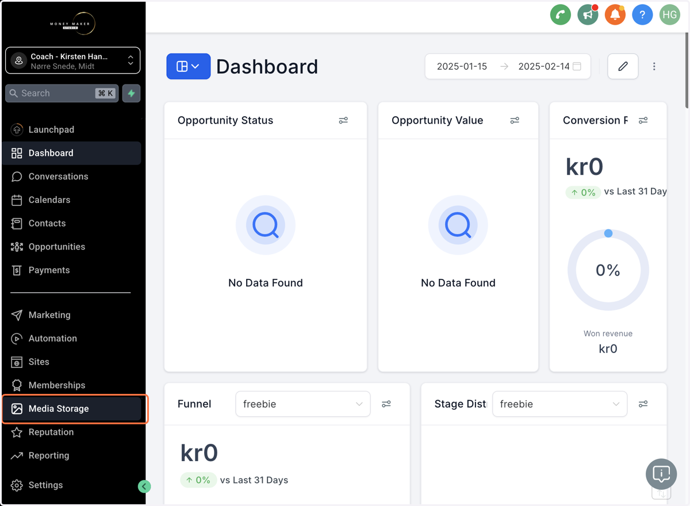
Task: Expand the Stage Distribution freebie dropdown
Action: coord(560,404)
